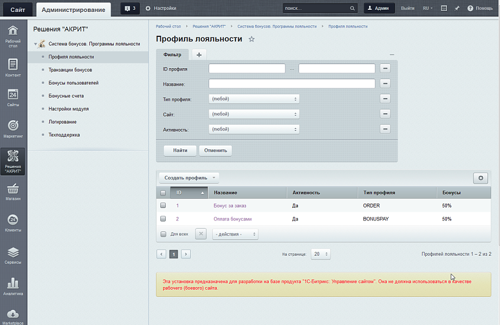The width and height of the screenshot is (500, 325).
Task: Select Транзакции бонусов in the menu
Action: point(70,70)
